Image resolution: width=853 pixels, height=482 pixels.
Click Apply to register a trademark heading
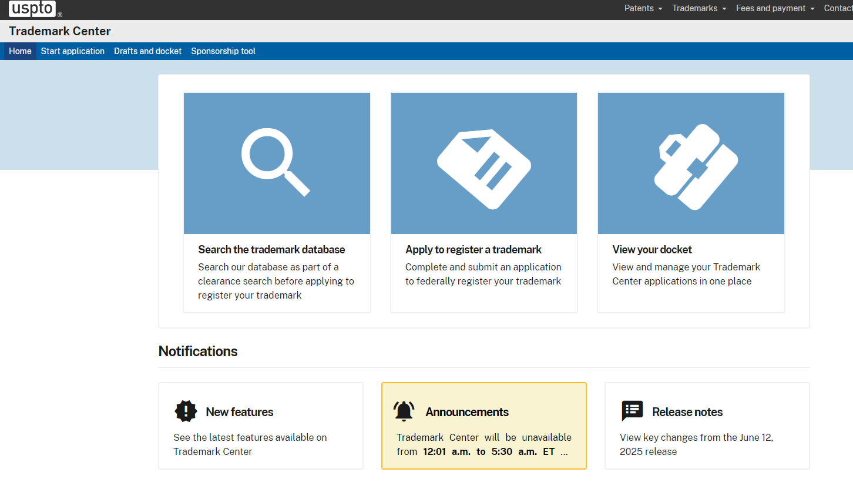[x=473, y=250]
